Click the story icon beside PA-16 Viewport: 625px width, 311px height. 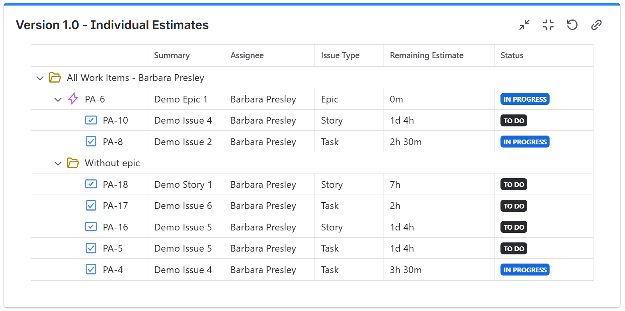pyautogui.click(x=91, y=227)
